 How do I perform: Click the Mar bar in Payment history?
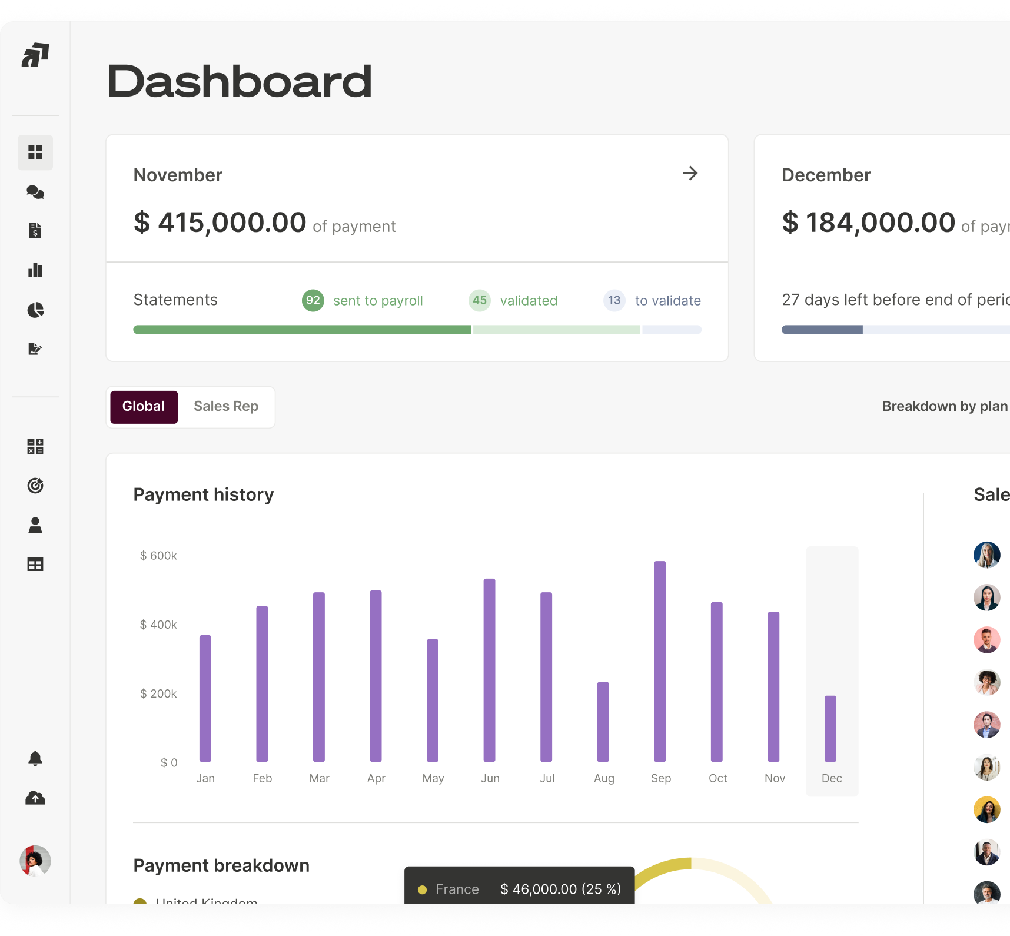pyautogui.click(x=319, y=677)
